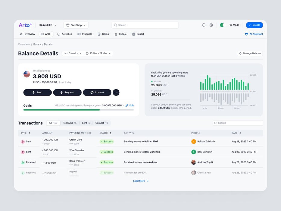281x211 pixels.
Task: Open the Fikri Shop selector dropdown
Action: [x=76, y=25]
